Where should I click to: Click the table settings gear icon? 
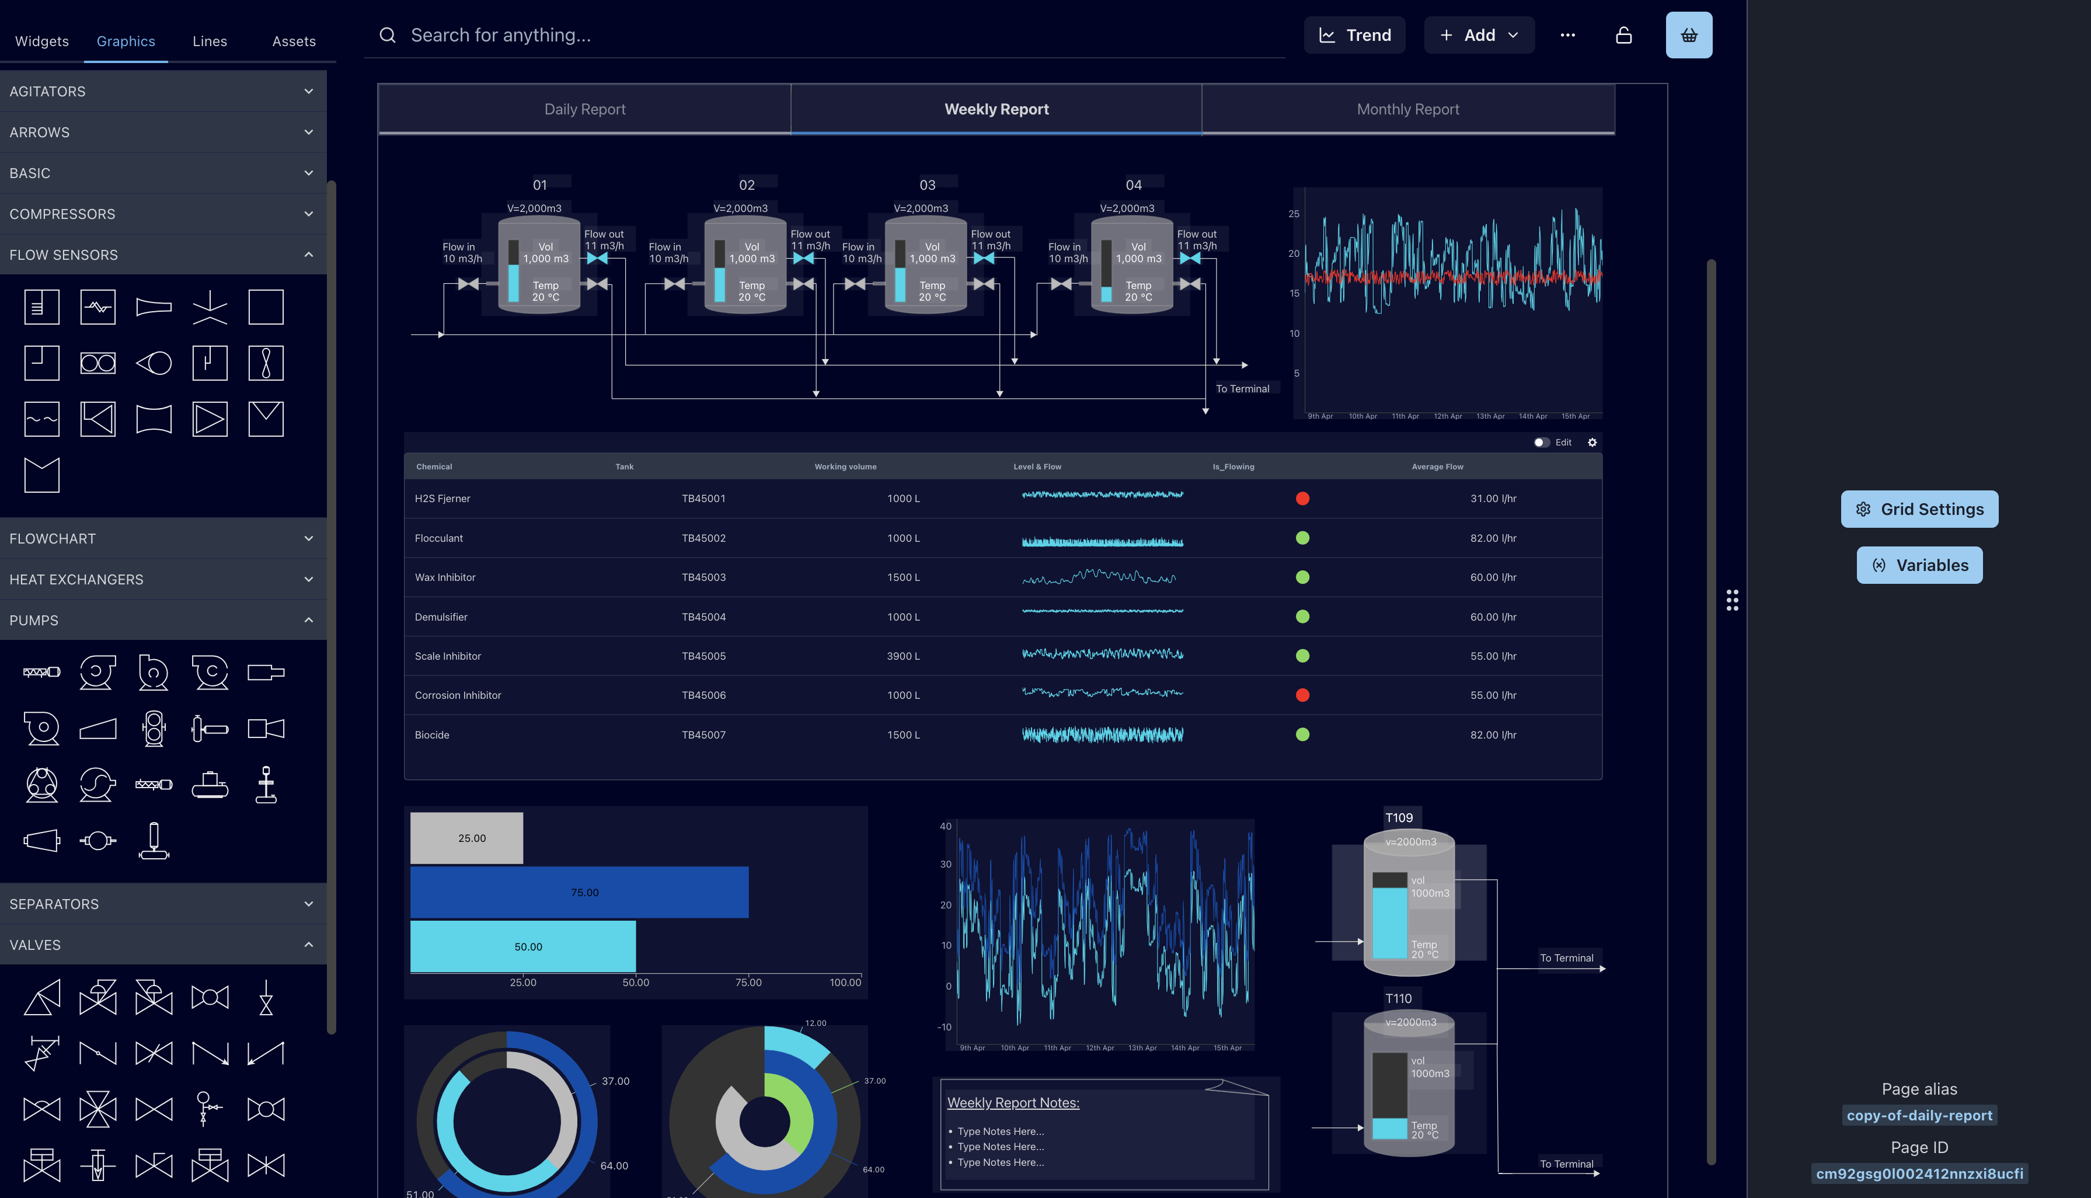click(1592, 443)
